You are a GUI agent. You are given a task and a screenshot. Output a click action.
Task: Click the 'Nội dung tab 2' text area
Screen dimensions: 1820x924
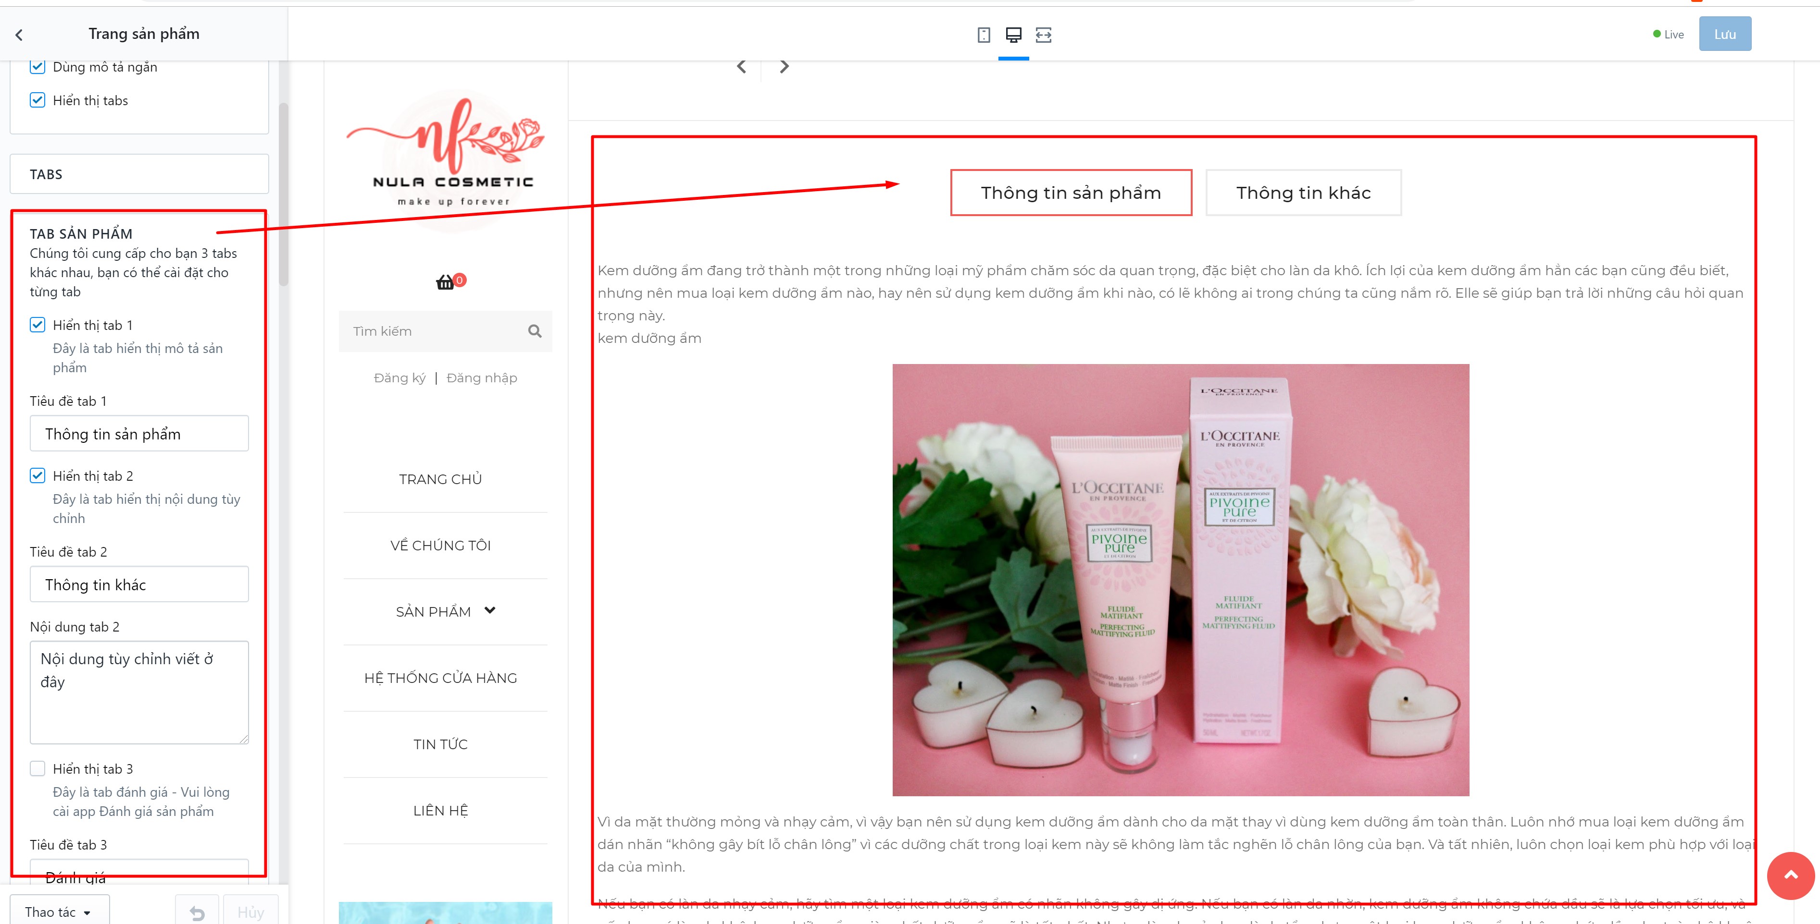pyautogui.click(x=139, y=693)
